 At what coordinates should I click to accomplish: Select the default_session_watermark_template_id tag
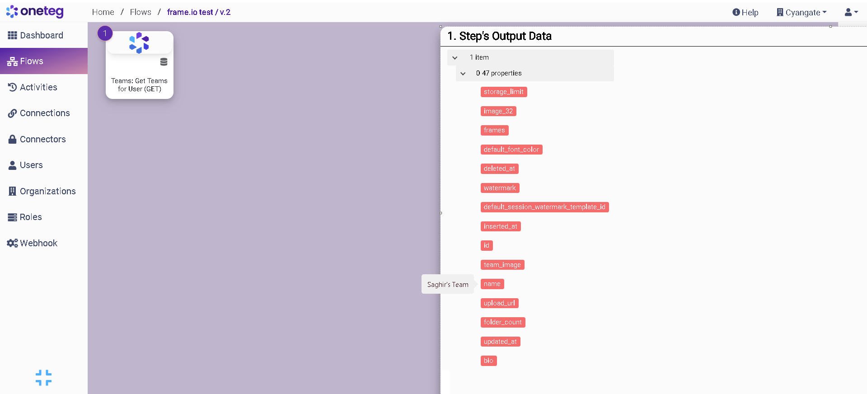544,207
